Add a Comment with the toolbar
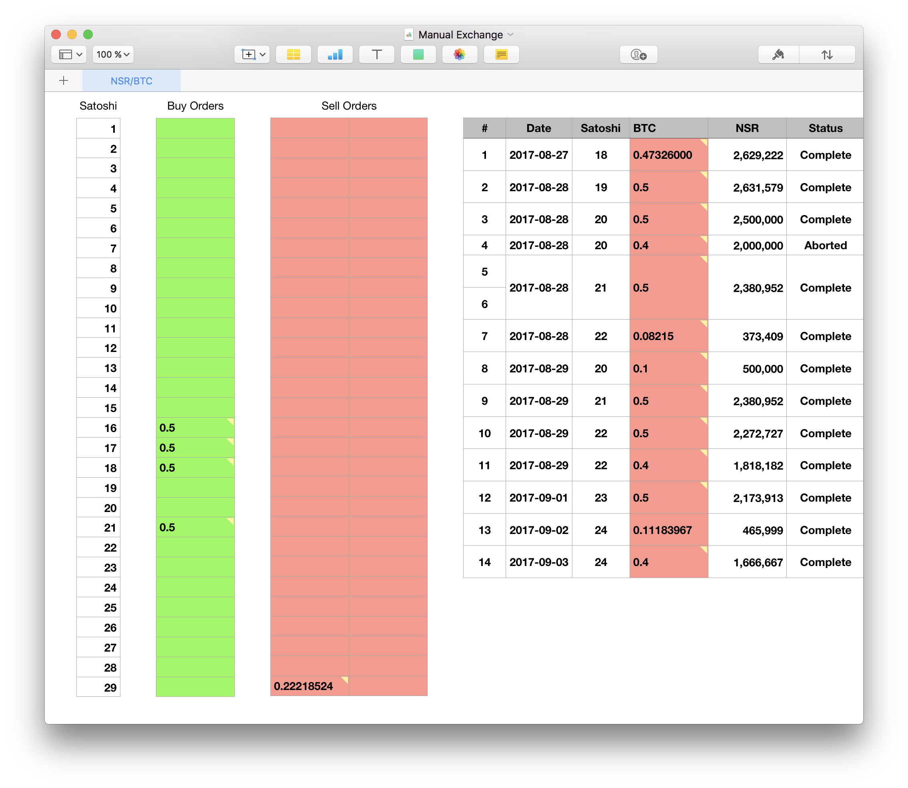Image resolution: width=908 pixels, height=788 pixels. [501, 54]
